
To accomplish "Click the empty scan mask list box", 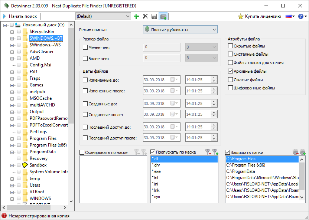I will tap(113, 179).
